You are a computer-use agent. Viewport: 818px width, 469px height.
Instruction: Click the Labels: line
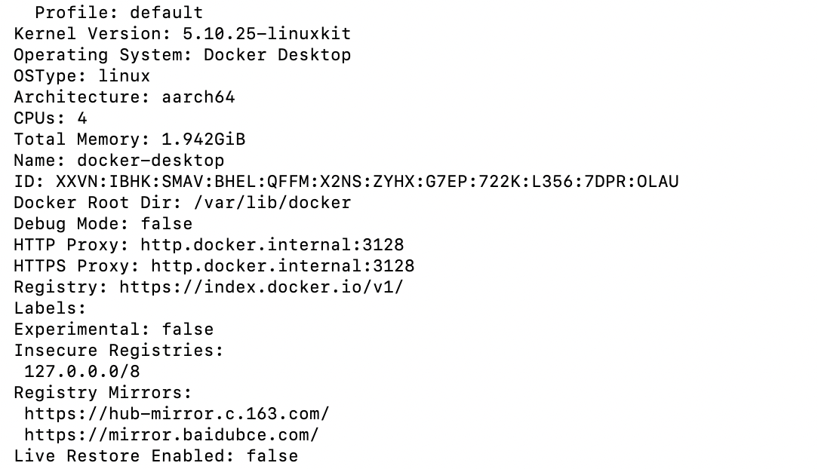click(50, 308)
